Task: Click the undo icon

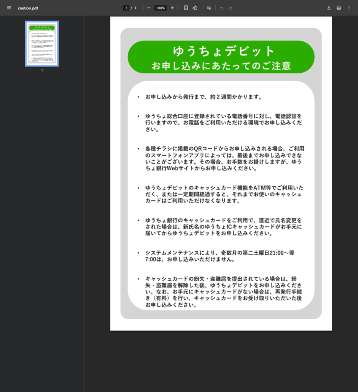Action: click(x=222, y=8)
